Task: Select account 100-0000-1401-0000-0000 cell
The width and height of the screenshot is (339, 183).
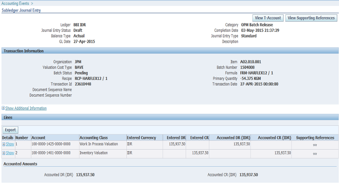Action: pos(51,153)
